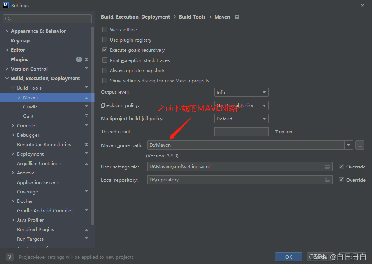Image resolution: width=372 pixels, height=264 pixels.
Task: Check Always update snapshots
Action: [104, 70]
